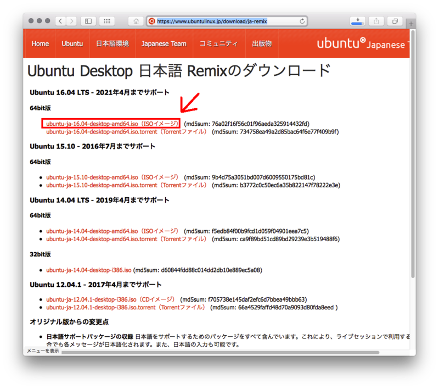Go forward with the Safari forward arrow
Screen dimensions: 439x389
click(x=71, y=21)
